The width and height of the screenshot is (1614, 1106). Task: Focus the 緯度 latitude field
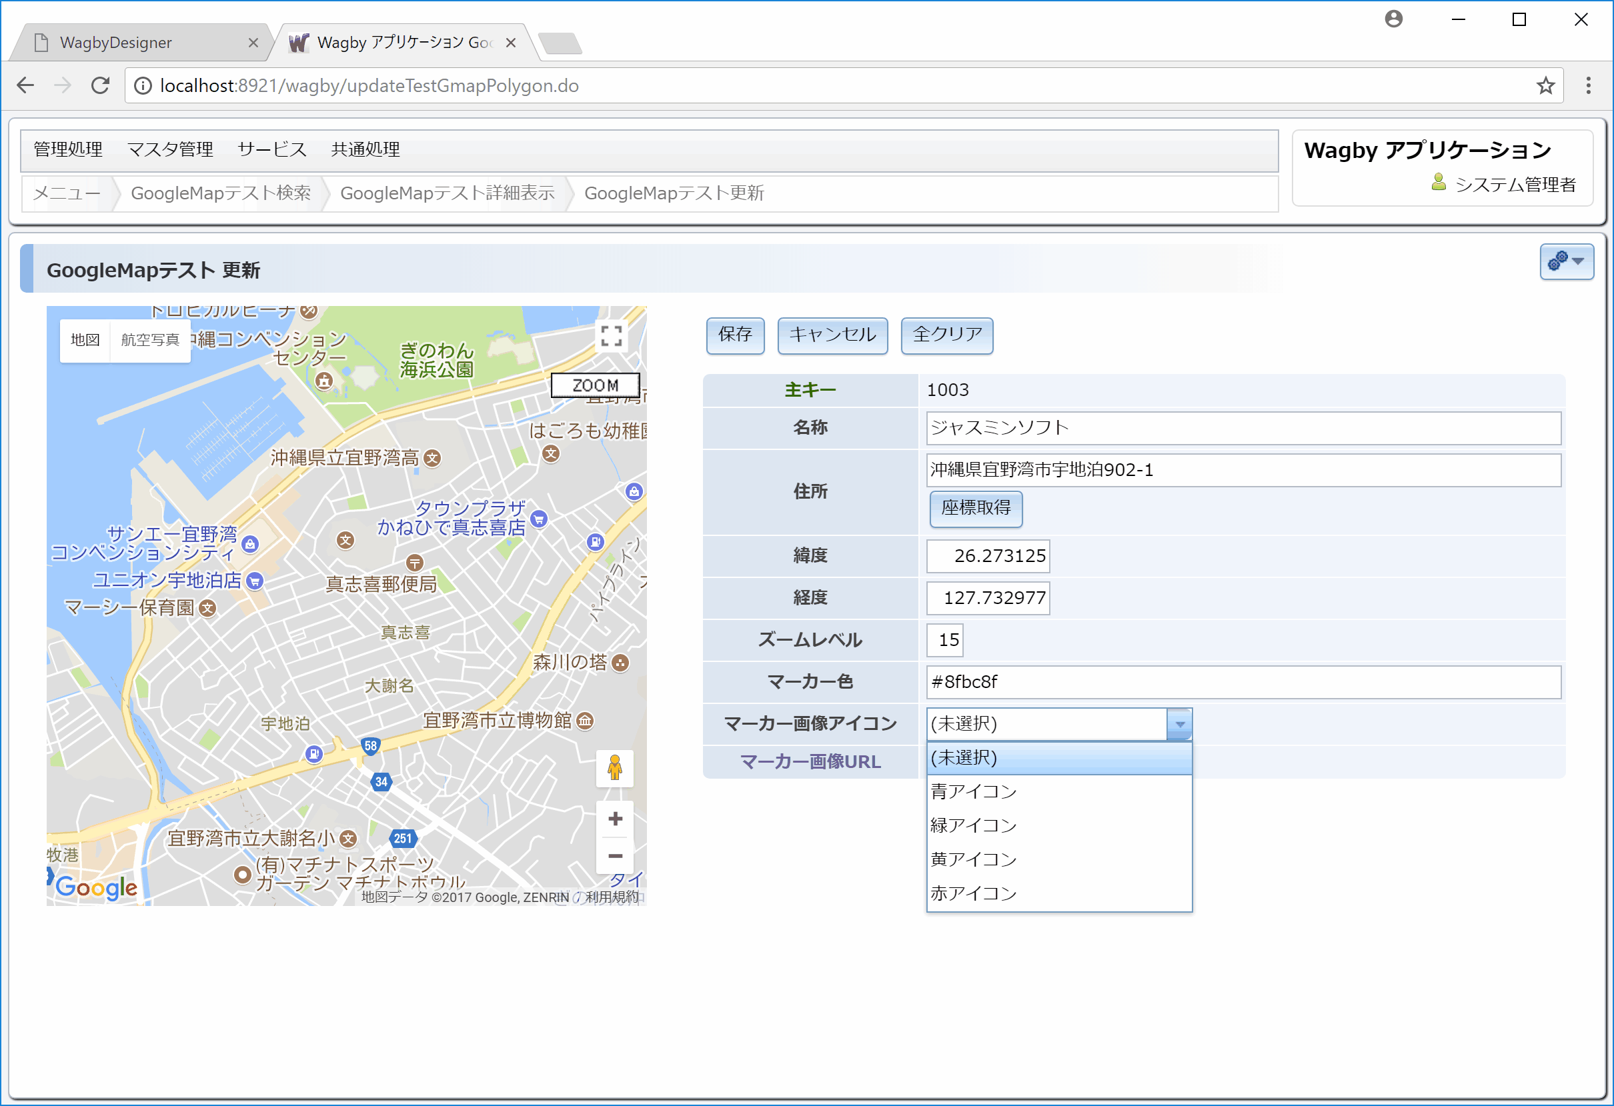[x=988, y=556]
